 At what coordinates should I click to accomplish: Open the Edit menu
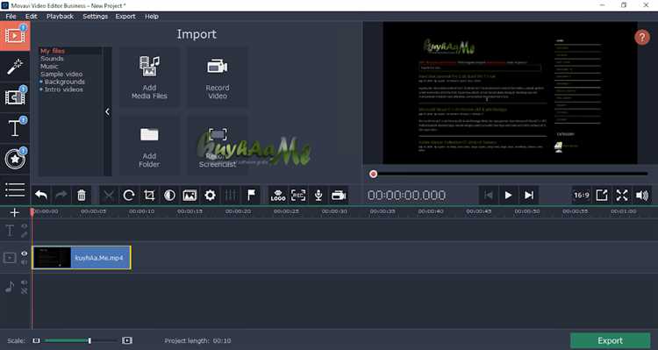[x=31, y=17]
